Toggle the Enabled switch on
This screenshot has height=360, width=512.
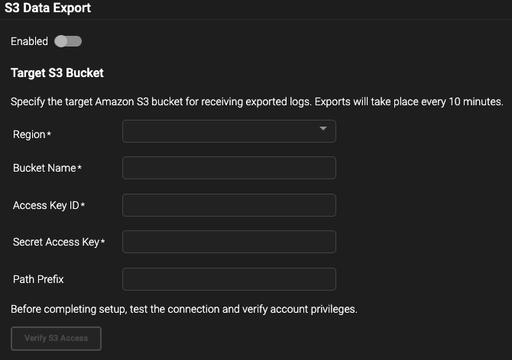(x=68, y=41)
